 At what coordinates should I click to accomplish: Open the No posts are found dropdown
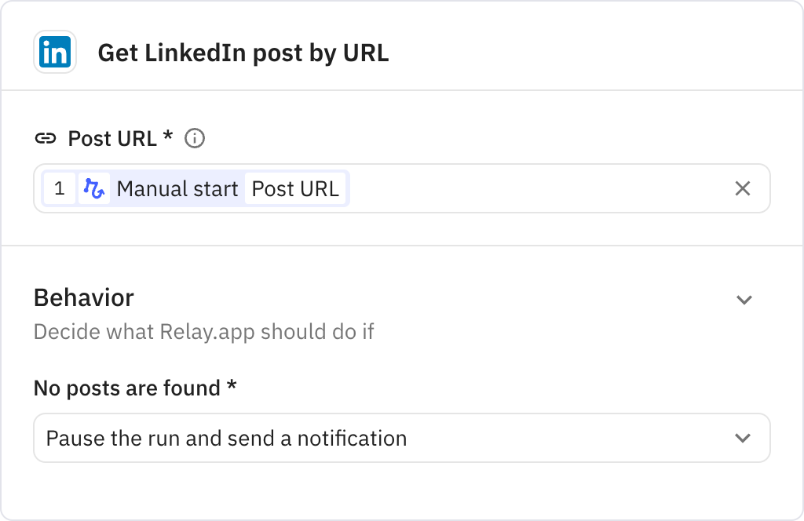(x=402, y=438)
